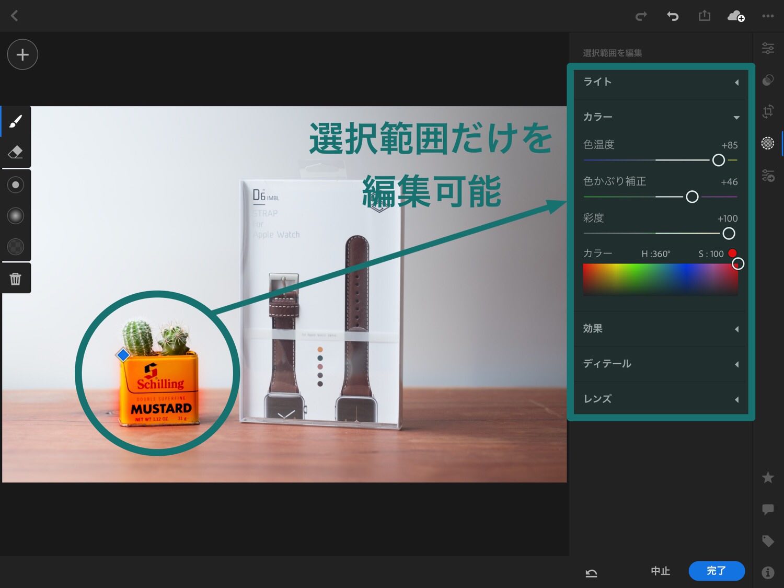Viewport: 784px width, 588px height.
Task: Select the feathered circle brush option
Action: pyautogui.click(x=16, y=215)
